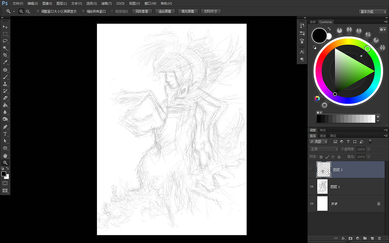
Task: Open the Coolorus panel flyout menu
Action: point(386,22)
